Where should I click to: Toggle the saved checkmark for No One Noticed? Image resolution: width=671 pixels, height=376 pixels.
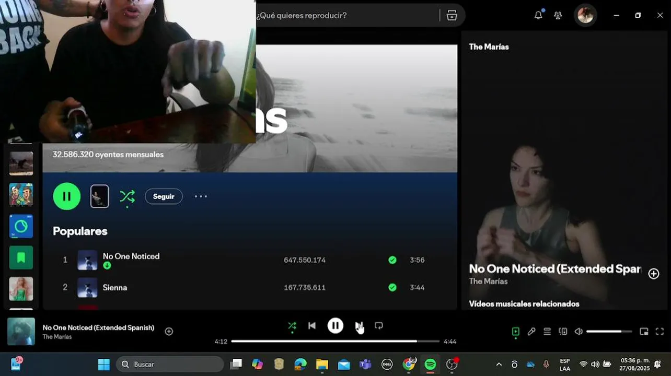pyautogui.click(x=392, y=260)
